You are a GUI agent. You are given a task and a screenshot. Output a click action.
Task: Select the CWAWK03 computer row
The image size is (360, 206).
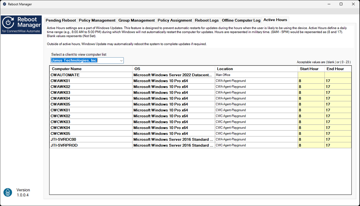click(x=89, y=92)
